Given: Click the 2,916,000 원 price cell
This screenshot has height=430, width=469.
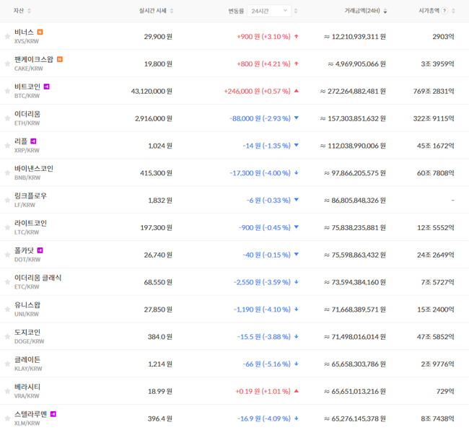Looking at the screenshot, I should click(154, 119).
